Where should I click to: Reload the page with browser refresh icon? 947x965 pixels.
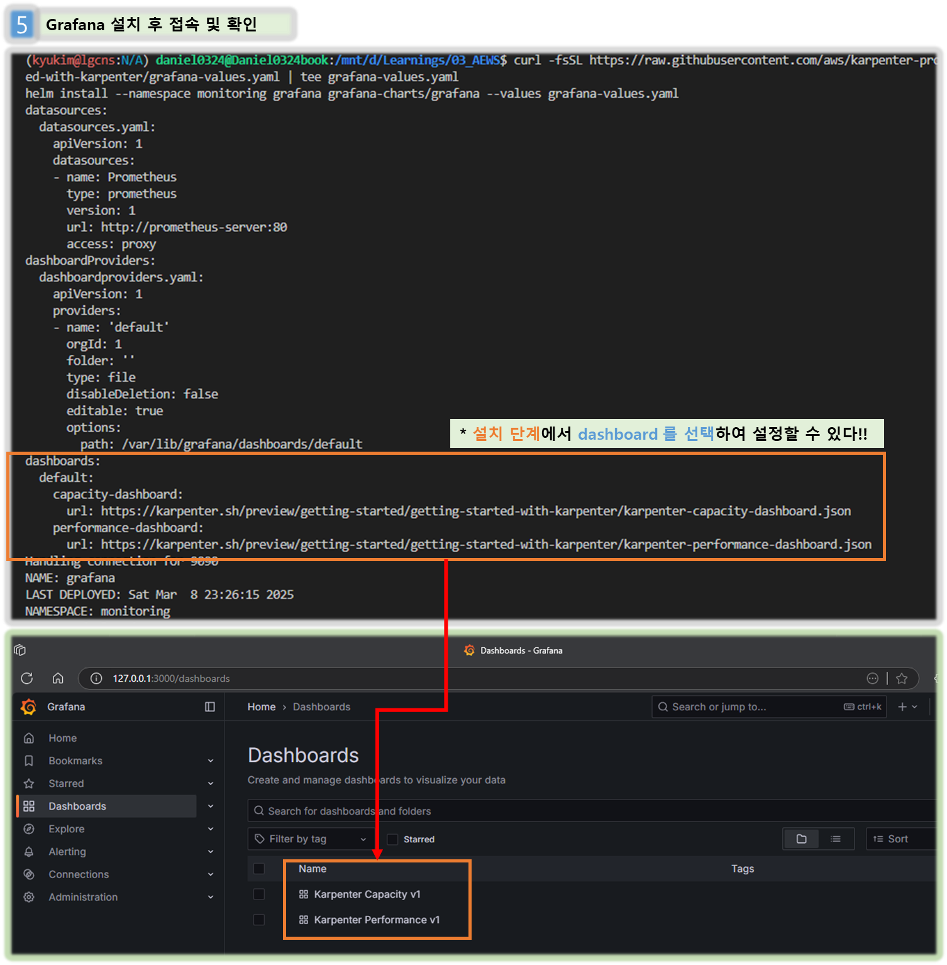[x=27, y=678]
